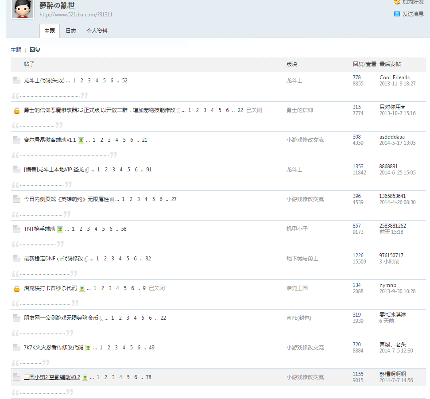Click reply count 1155

point(358,374)
